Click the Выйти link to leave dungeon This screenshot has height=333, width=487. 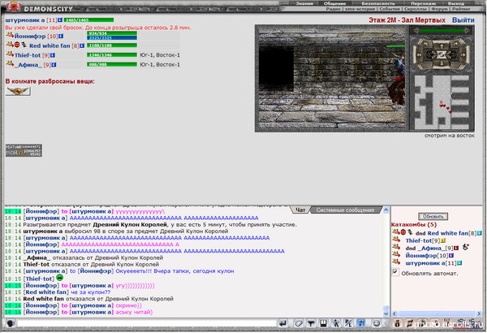pos(463,20)
